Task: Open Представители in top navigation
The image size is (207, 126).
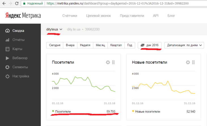Action: [132, 16]
